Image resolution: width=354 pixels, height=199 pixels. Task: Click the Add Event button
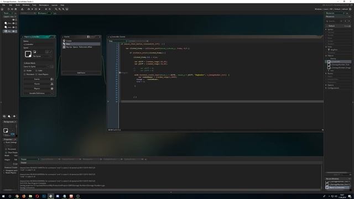click(x=81, y=73)
